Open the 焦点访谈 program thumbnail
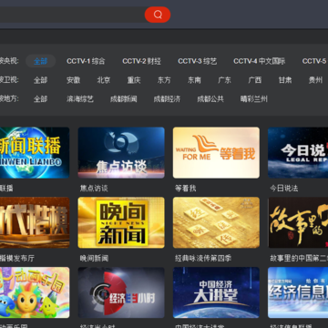The image size is (328, 328). [121, 152]
